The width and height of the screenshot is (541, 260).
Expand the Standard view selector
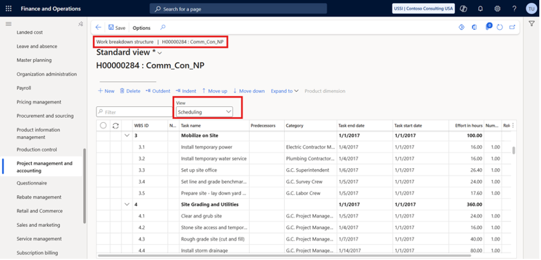160,53
